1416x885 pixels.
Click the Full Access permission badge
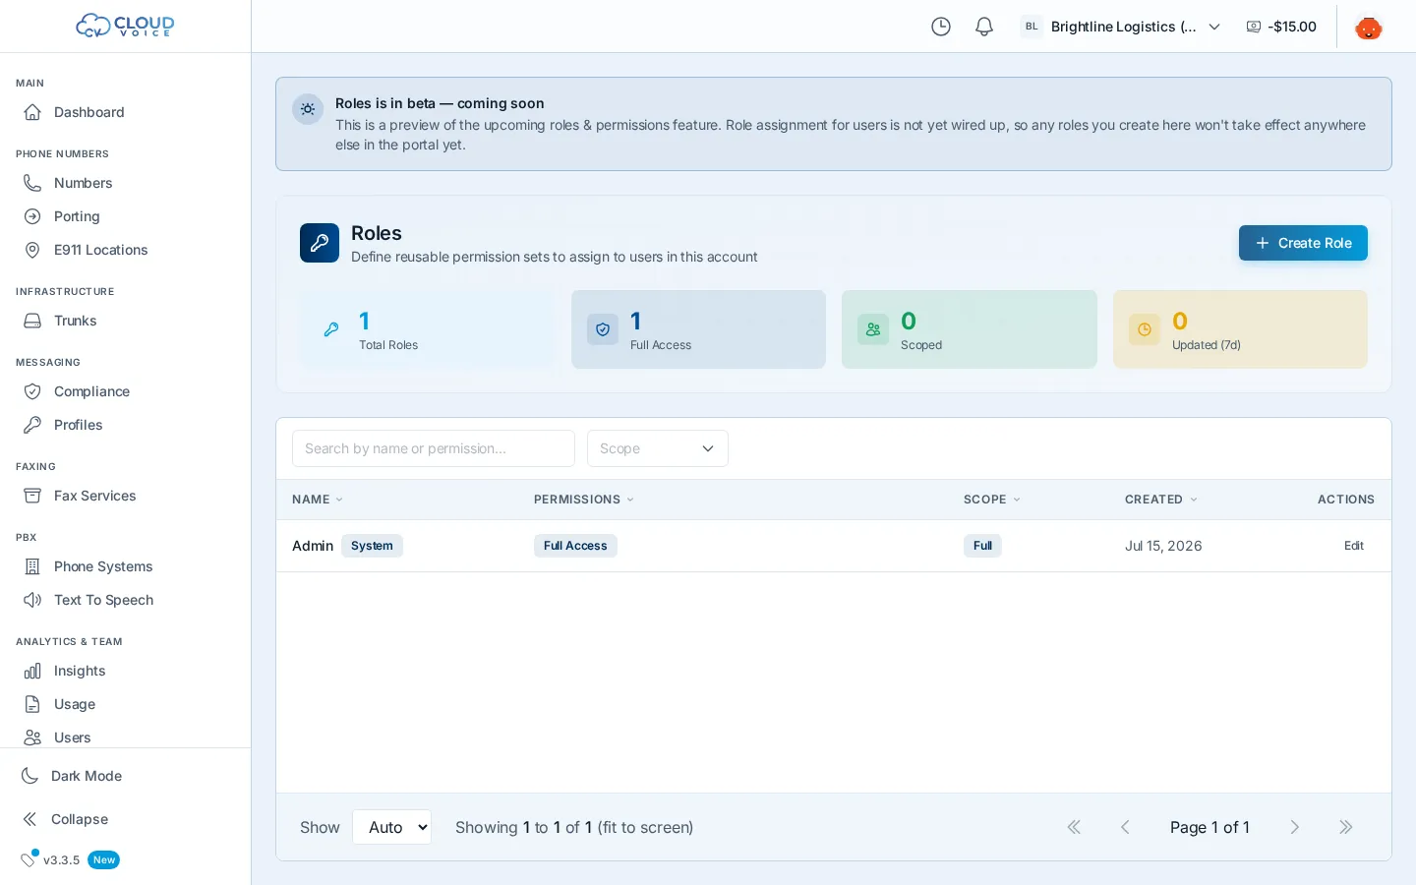[x=575, y=546]
